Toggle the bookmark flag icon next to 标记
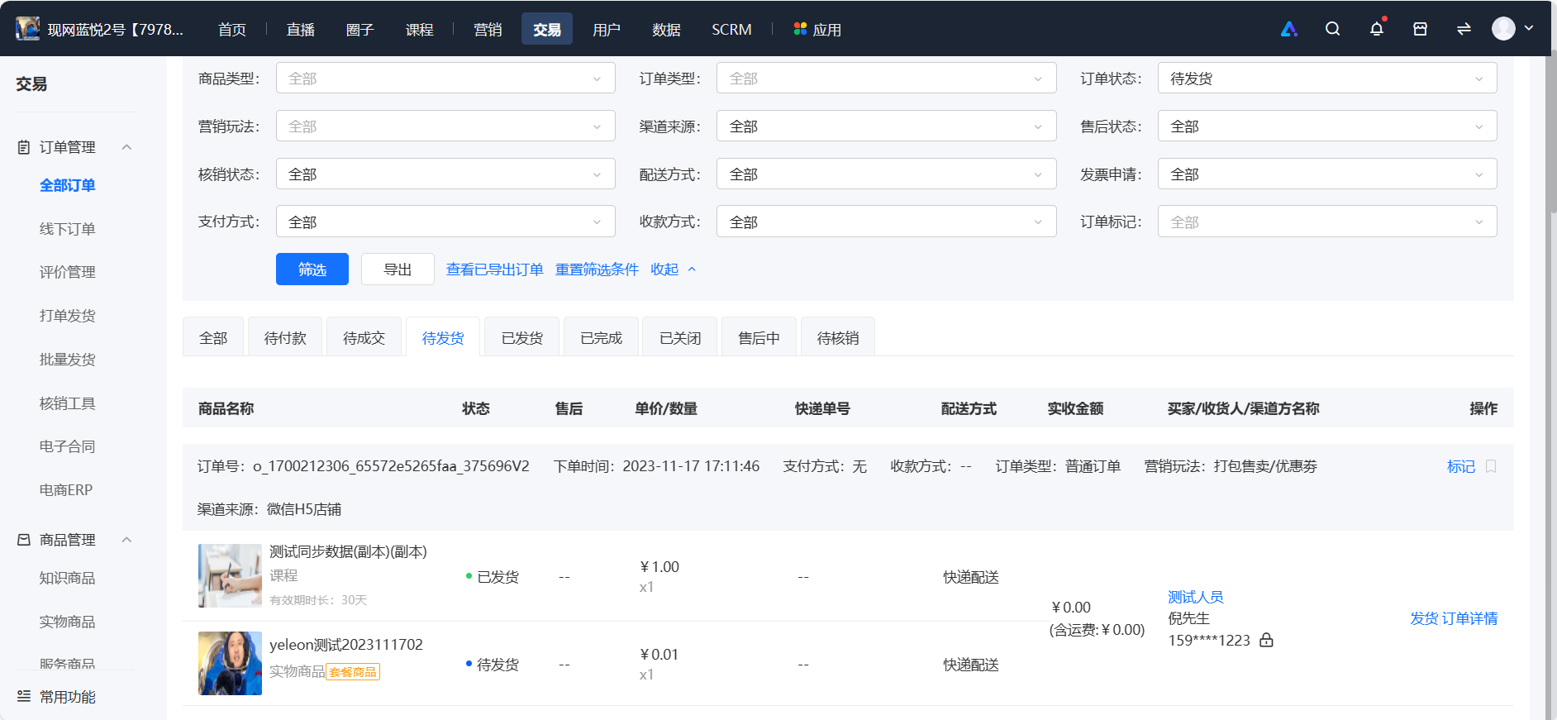 tap(1491, 466)
